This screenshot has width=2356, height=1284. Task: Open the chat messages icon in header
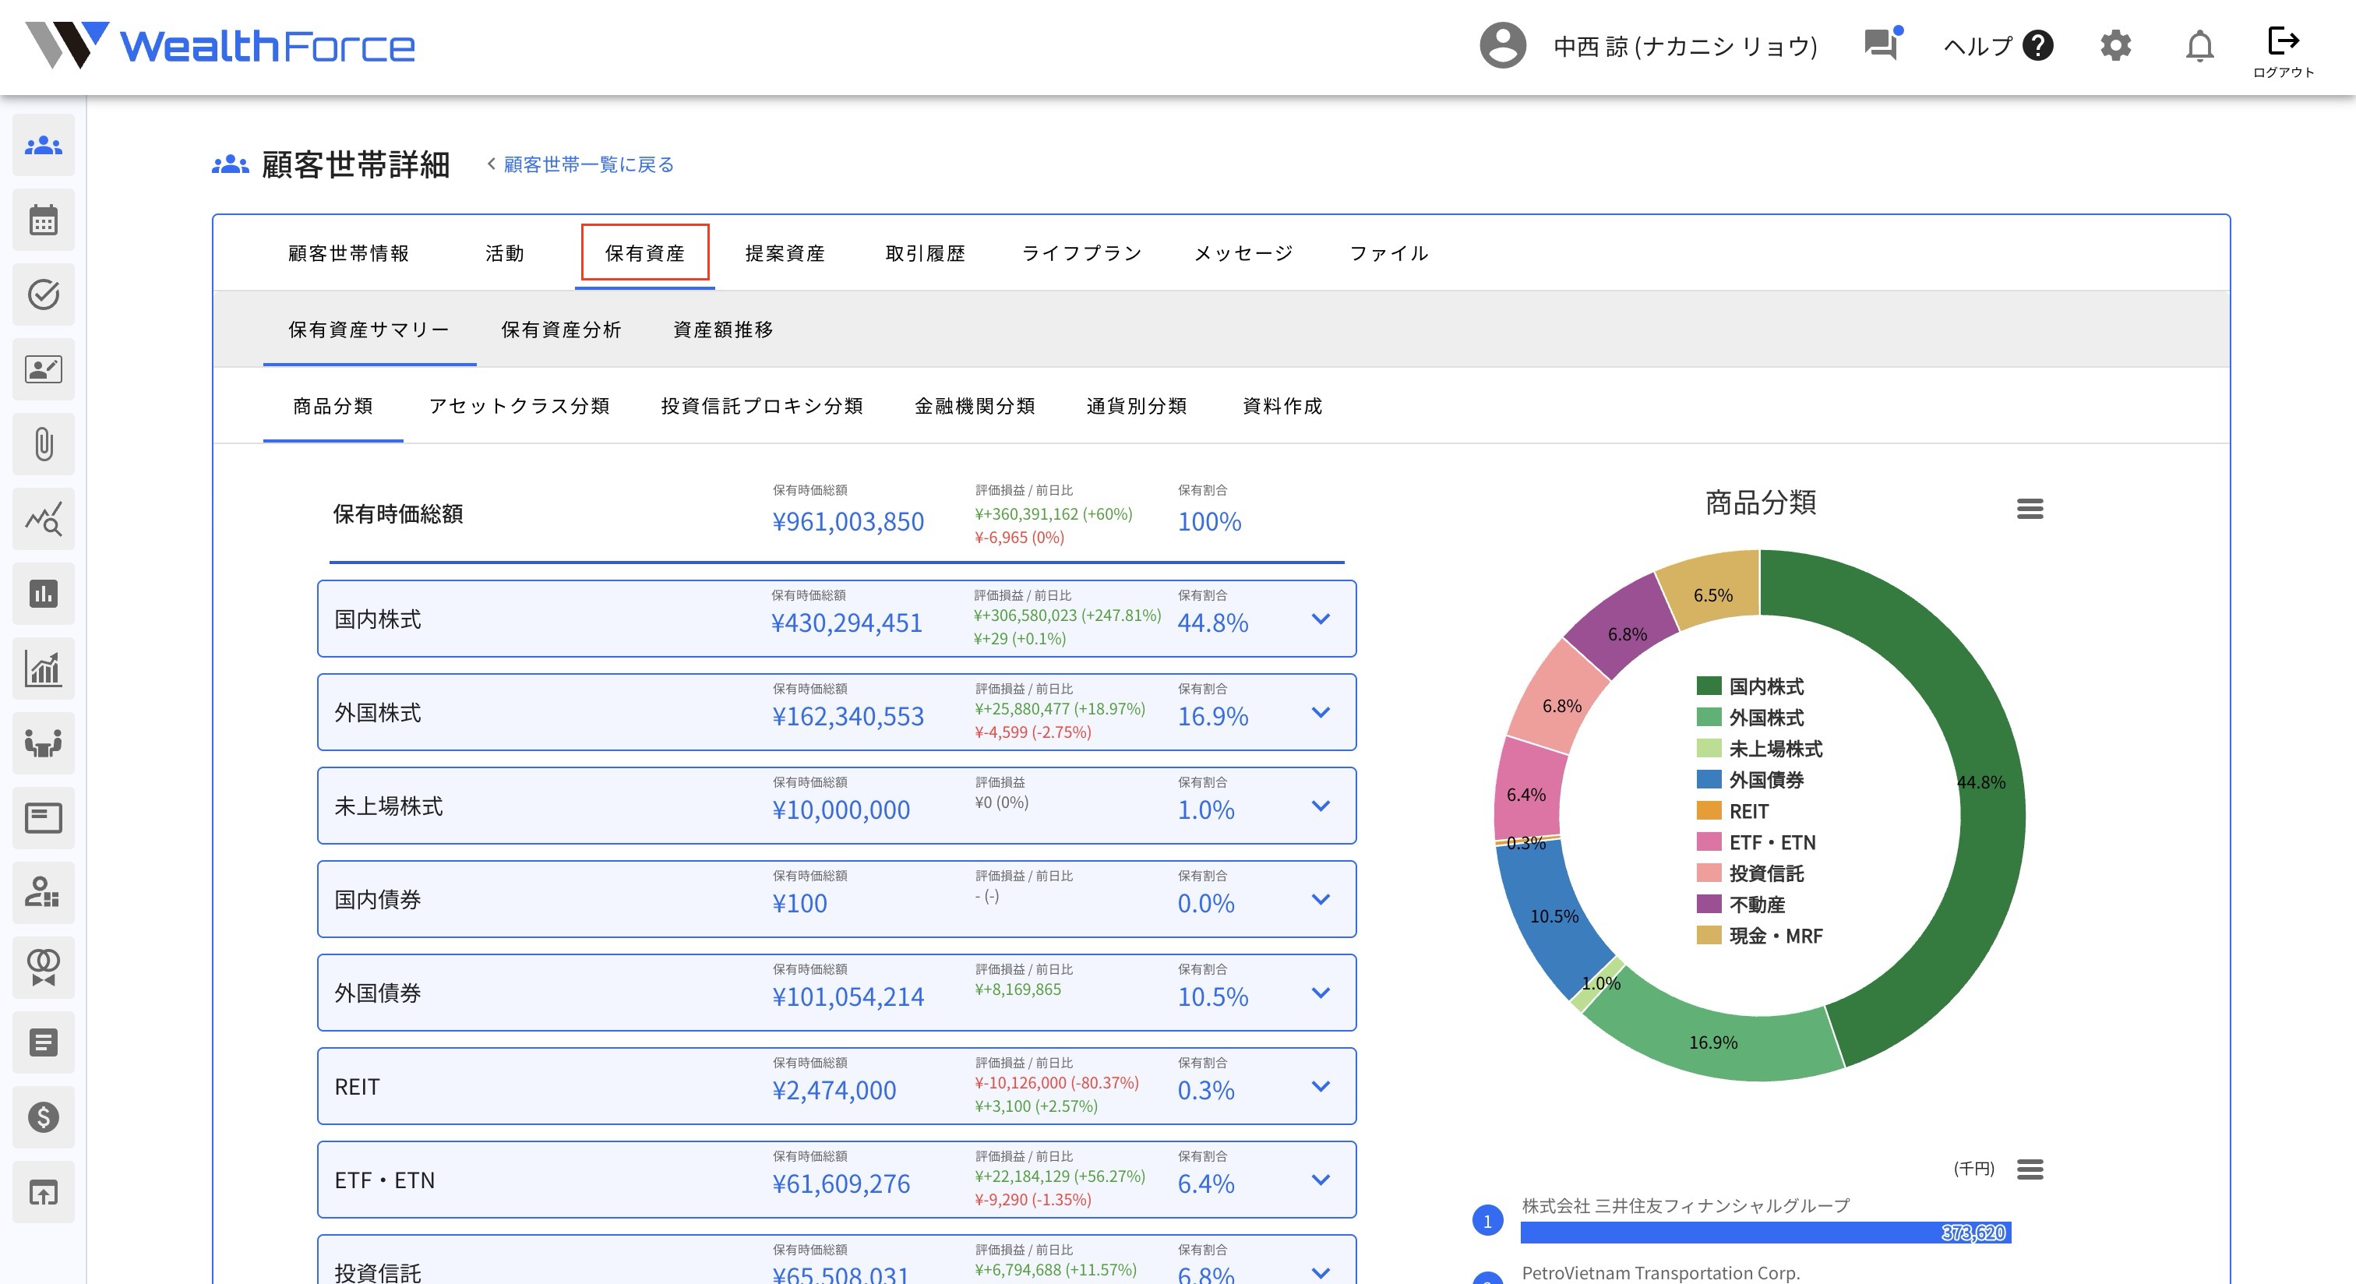pos(1883,44)
